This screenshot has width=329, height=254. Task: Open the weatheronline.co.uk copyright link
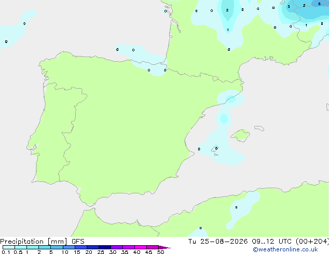(x=285, y=249)
